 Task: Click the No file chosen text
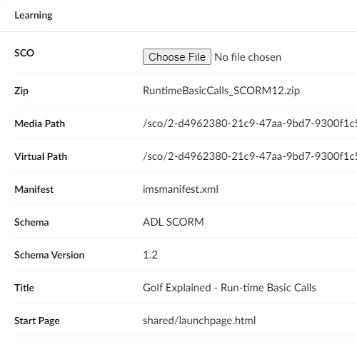(248, 57)
